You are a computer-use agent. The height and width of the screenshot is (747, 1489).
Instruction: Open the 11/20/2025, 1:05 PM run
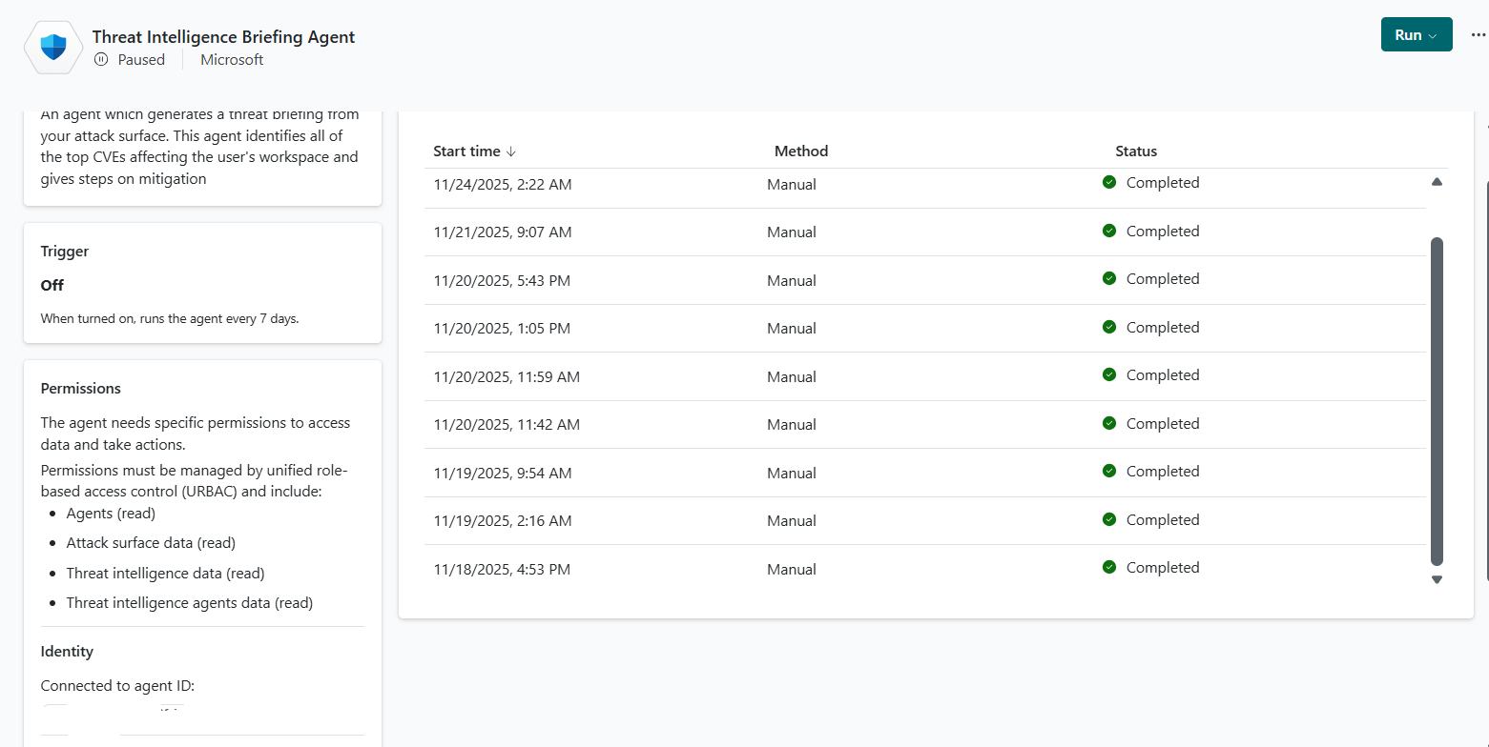click(502, 329)
